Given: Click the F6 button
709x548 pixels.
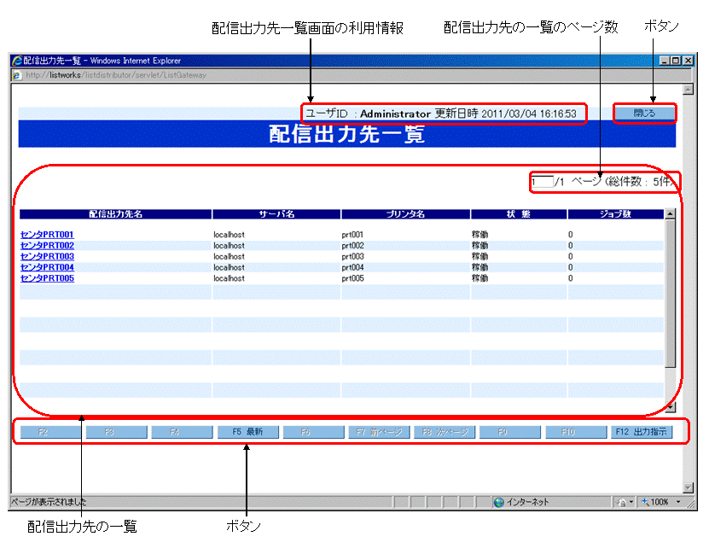Looking at the screenshot, I should [x=313, y=432].
